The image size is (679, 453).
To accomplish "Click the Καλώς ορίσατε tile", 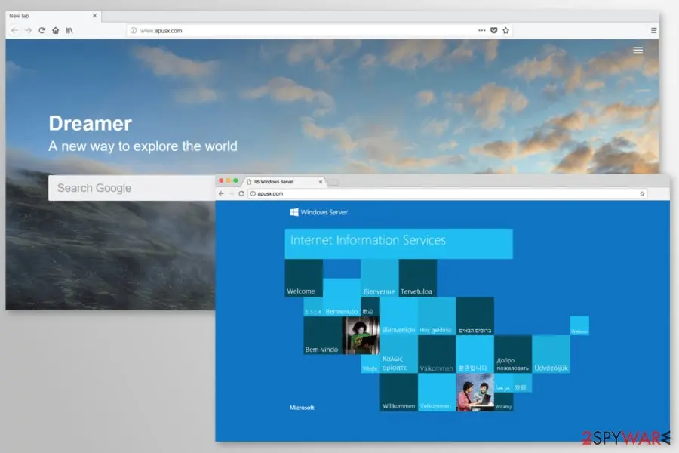I will coord(399,354).
